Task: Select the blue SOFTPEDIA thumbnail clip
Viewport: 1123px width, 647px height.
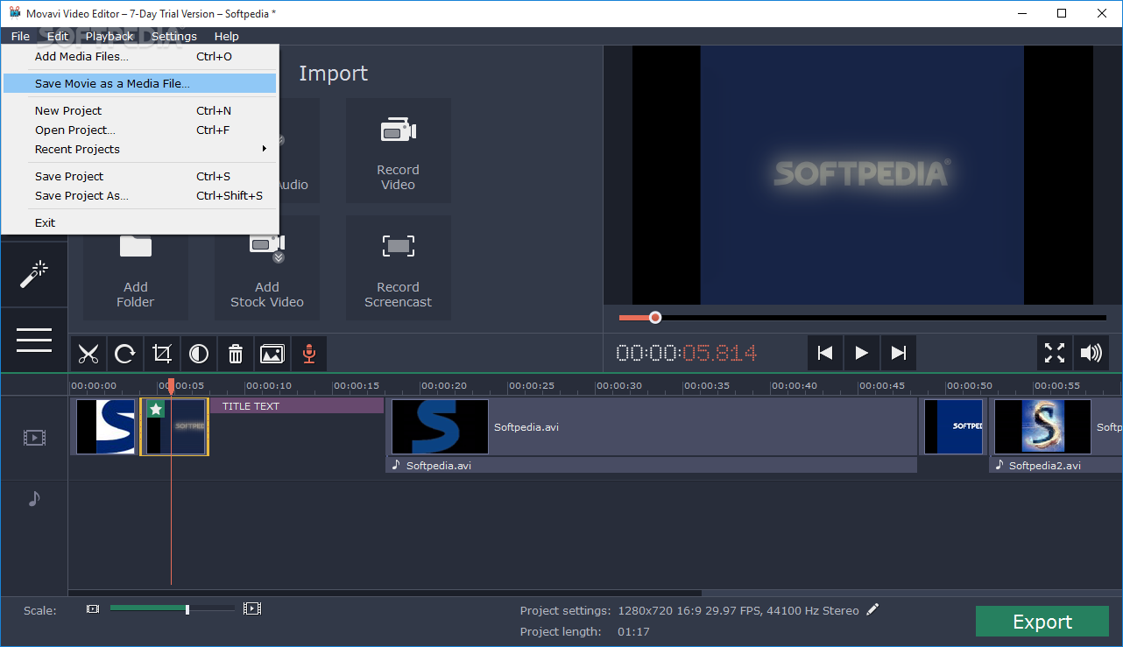Action: point(953,426)
